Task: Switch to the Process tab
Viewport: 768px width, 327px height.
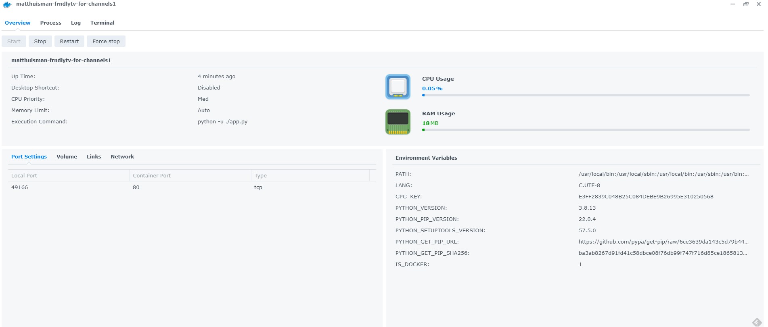Action: coord(50,23)
